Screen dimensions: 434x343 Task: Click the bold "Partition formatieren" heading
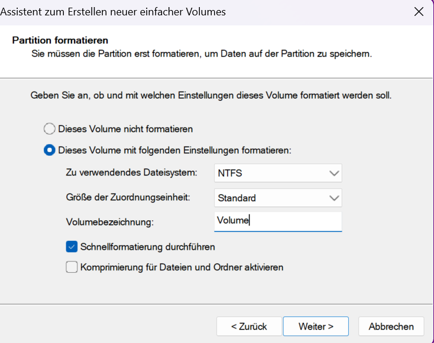60,41
